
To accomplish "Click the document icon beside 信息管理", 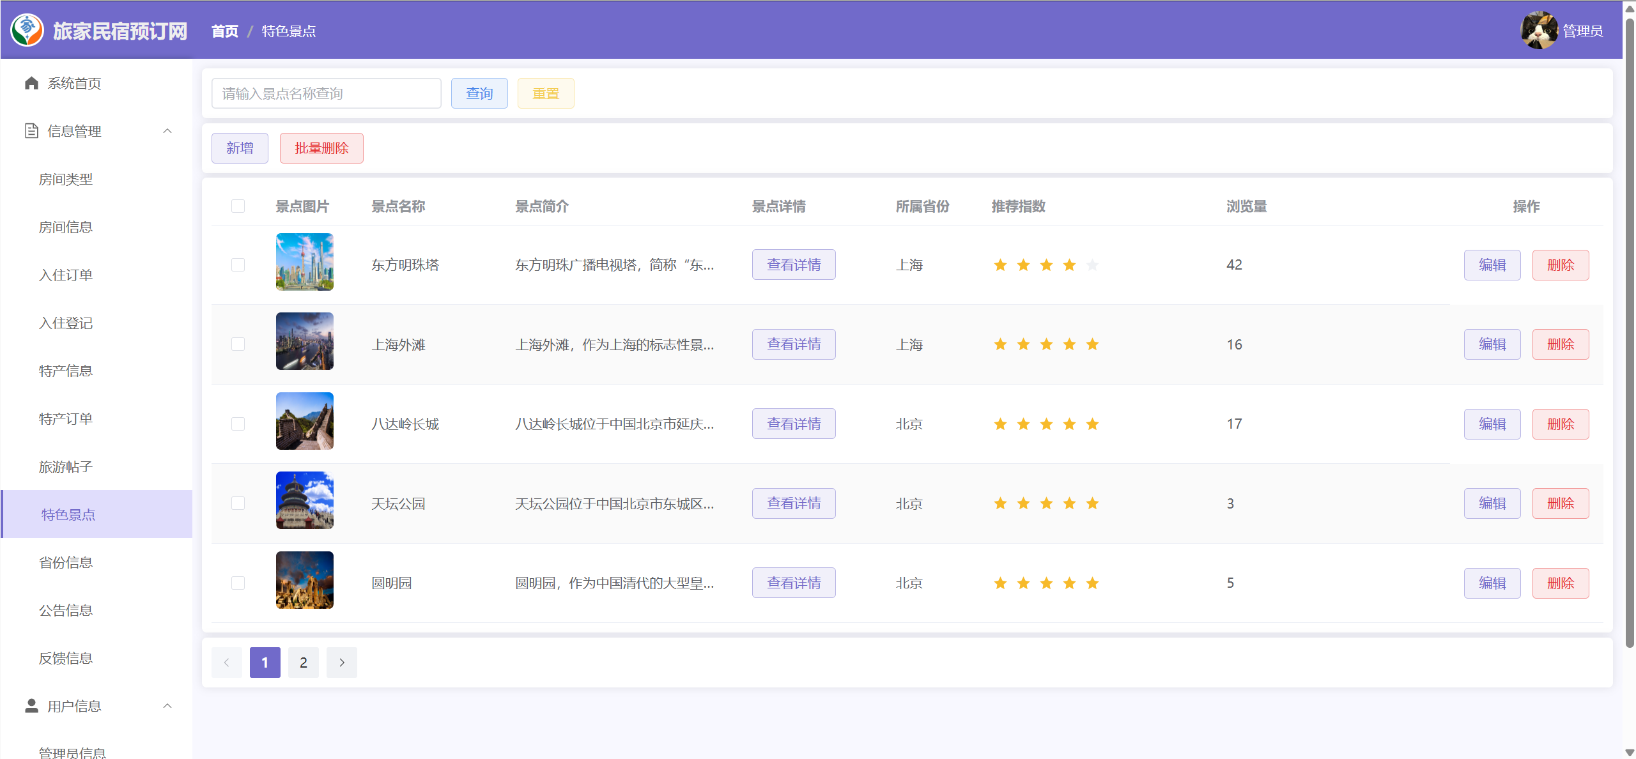I will click(31, 131).
